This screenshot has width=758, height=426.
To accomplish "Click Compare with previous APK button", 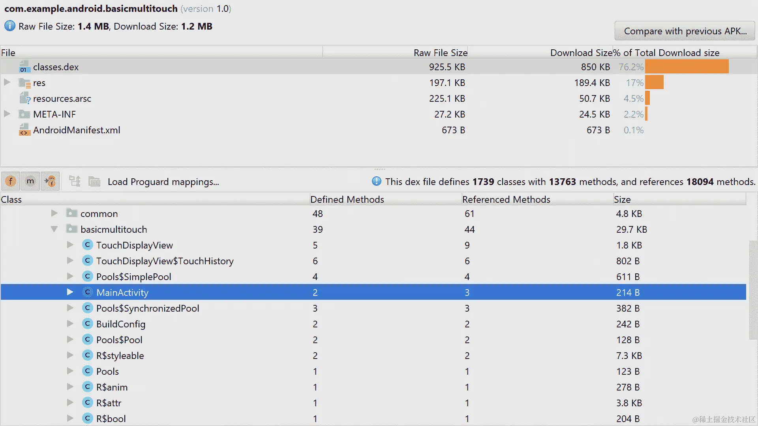I will click(685, 31).
